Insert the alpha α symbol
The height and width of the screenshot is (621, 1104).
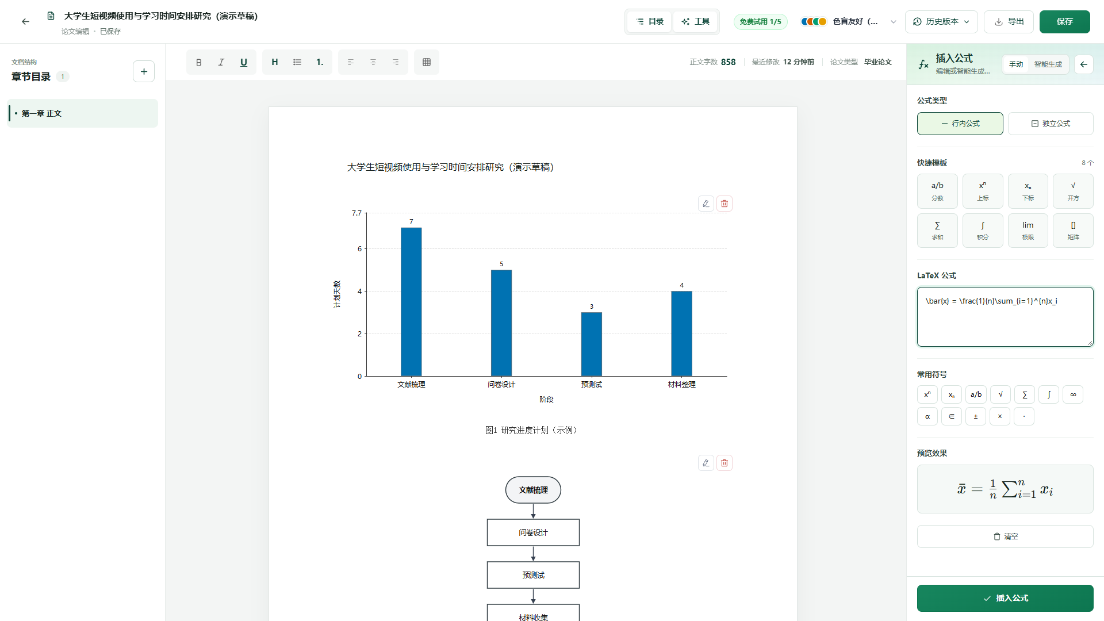[x=927, y=416]
